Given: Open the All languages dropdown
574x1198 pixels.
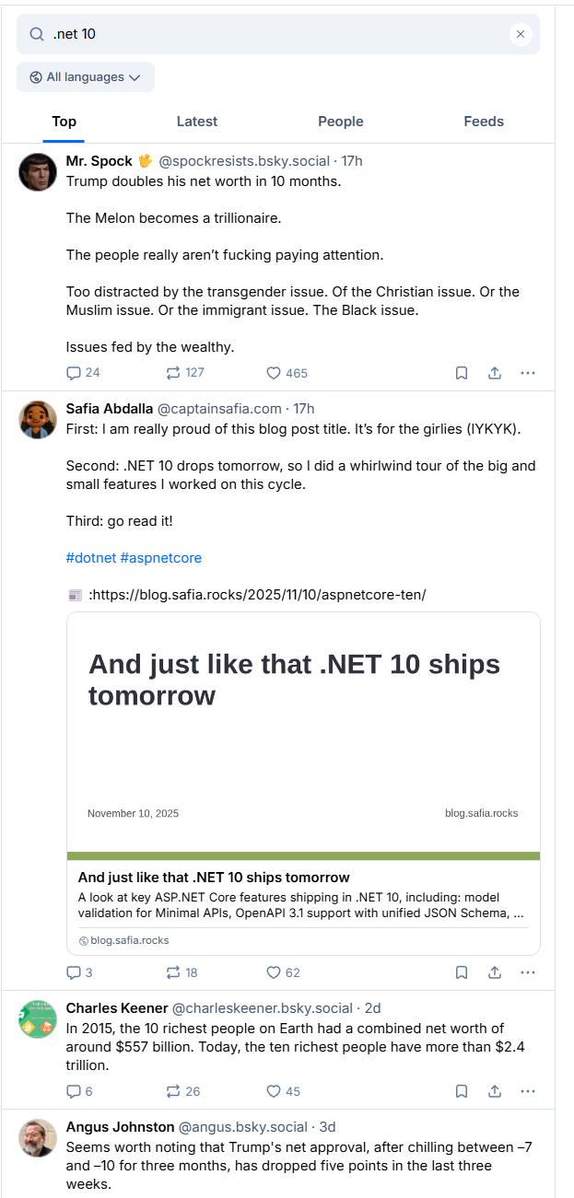Looking at the screenshot, I should [86, 77].
